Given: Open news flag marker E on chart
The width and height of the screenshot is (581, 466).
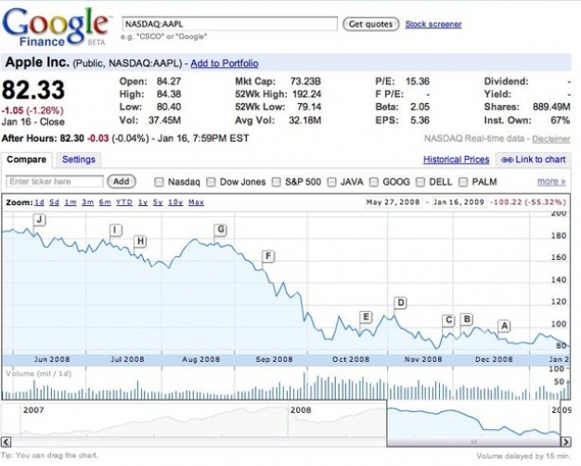Looking at the screenshot, I should point(366,317).
